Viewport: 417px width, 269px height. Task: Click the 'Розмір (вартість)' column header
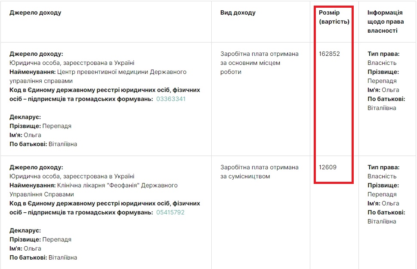pos(334,17)
